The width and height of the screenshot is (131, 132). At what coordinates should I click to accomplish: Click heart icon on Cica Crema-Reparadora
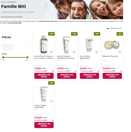pyautogui.click(x=97, y=52)
